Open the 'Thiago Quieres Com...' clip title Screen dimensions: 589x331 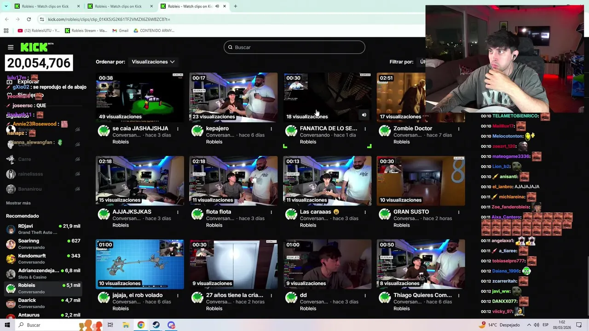click(x=422, y=295)
